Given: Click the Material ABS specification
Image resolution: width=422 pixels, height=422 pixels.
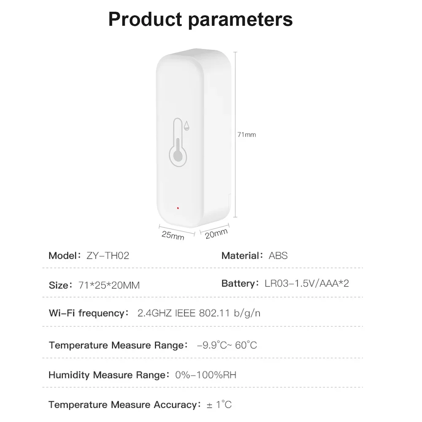Looking at the screenshot, I should pyautogui.click(x=254, y=255).
